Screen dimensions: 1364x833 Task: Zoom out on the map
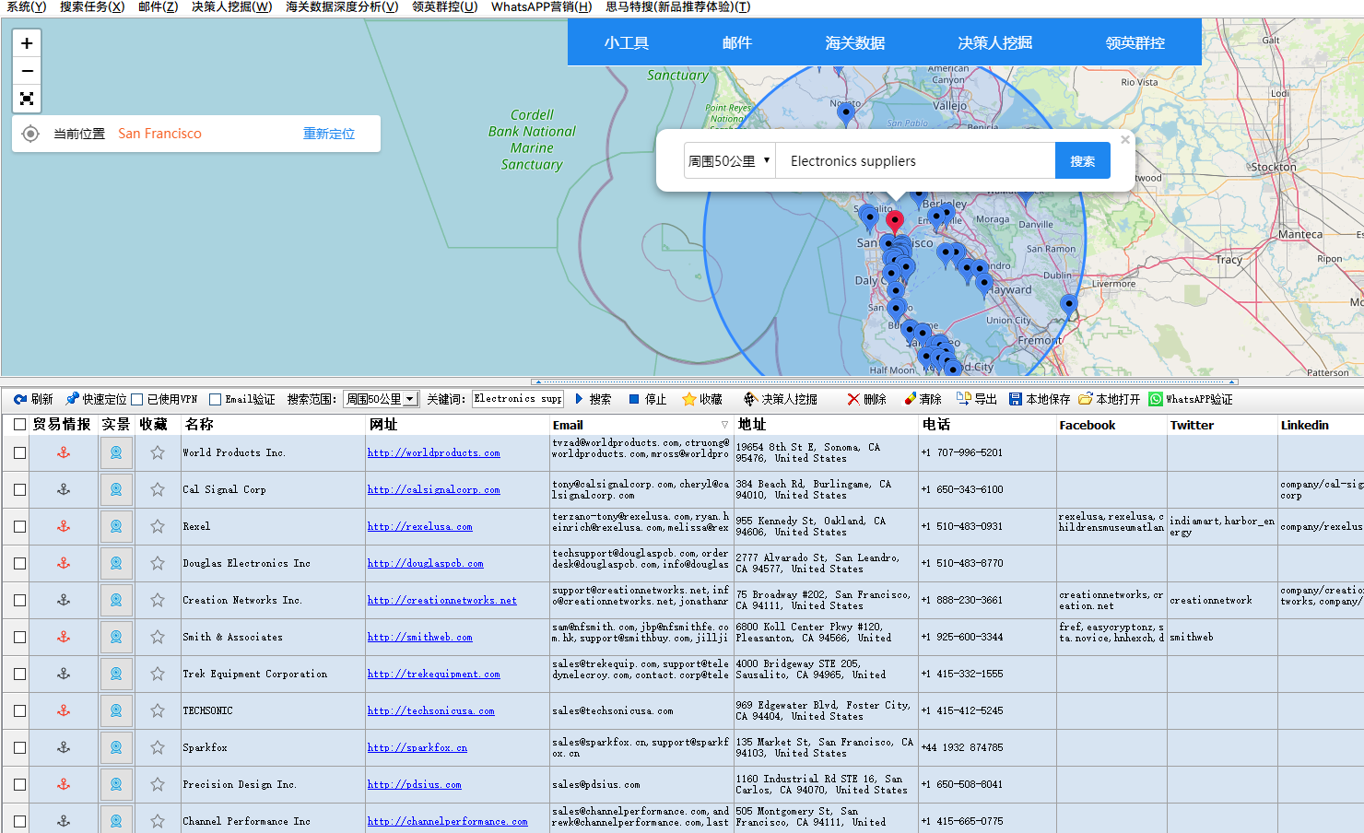[x=27, y=71]
